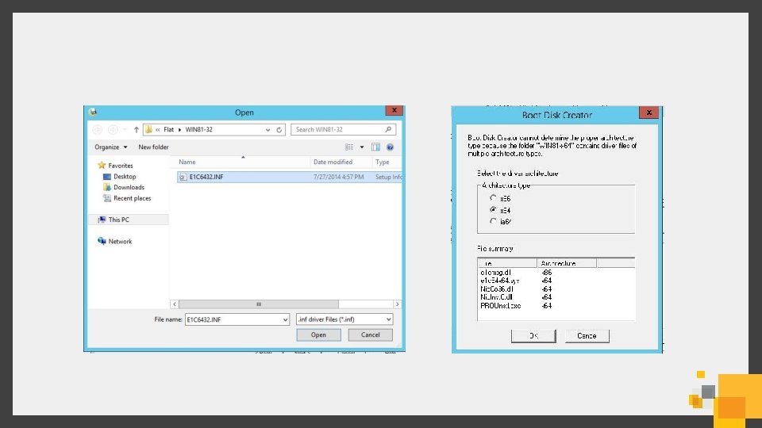Viewport: 762px width, 428px height.
Task: Select the x64 architecture radio button
Action: tap(493, 209)
